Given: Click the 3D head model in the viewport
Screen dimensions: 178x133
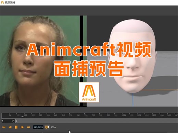Looking at the screenshot, I should click(132, 56).
